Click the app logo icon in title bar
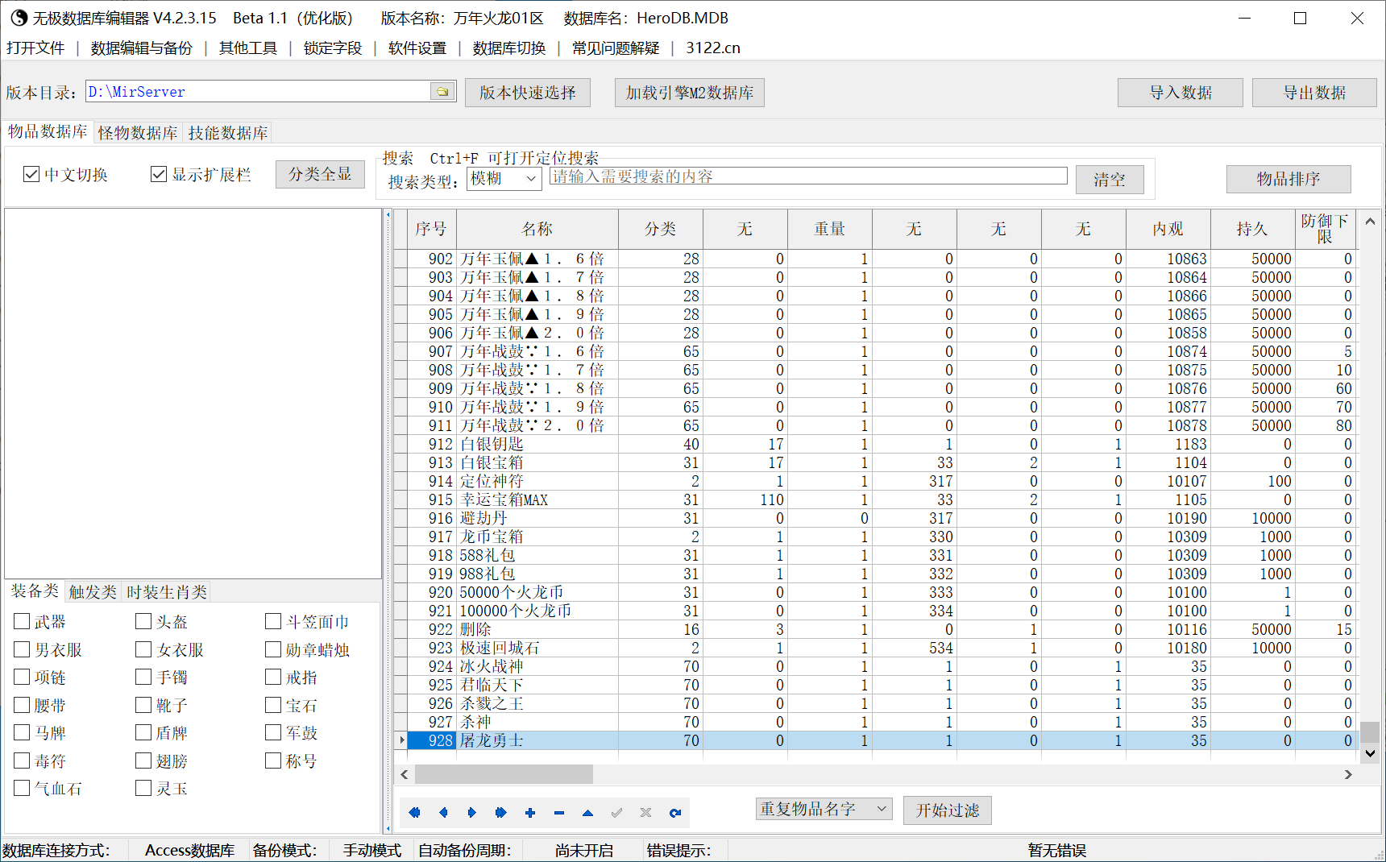This screenshot has height=862, width=1386. pos(18,18)
